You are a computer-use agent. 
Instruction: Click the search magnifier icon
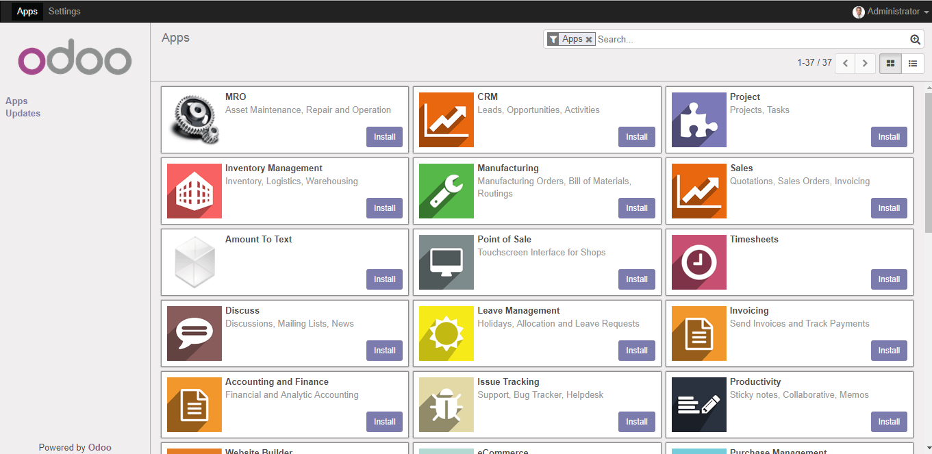[x=915, y=40]
